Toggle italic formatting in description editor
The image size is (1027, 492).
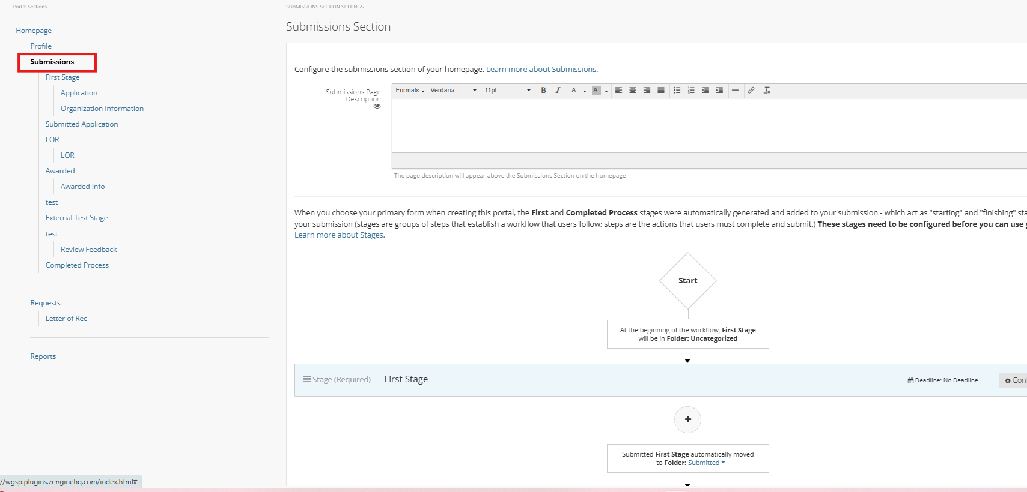(x=558, y=91)
